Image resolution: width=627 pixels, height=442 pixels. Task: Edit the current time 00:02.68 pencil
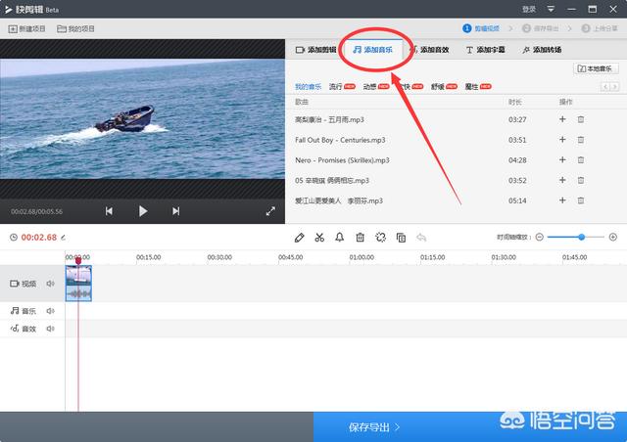coord(63,238)
